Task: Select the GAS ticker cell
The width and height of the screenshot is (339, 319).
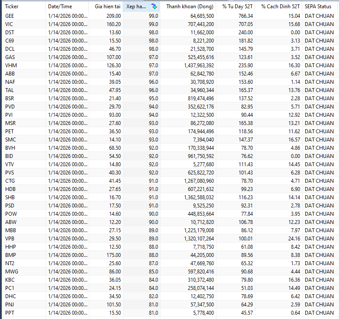Action: coord(10,57)
